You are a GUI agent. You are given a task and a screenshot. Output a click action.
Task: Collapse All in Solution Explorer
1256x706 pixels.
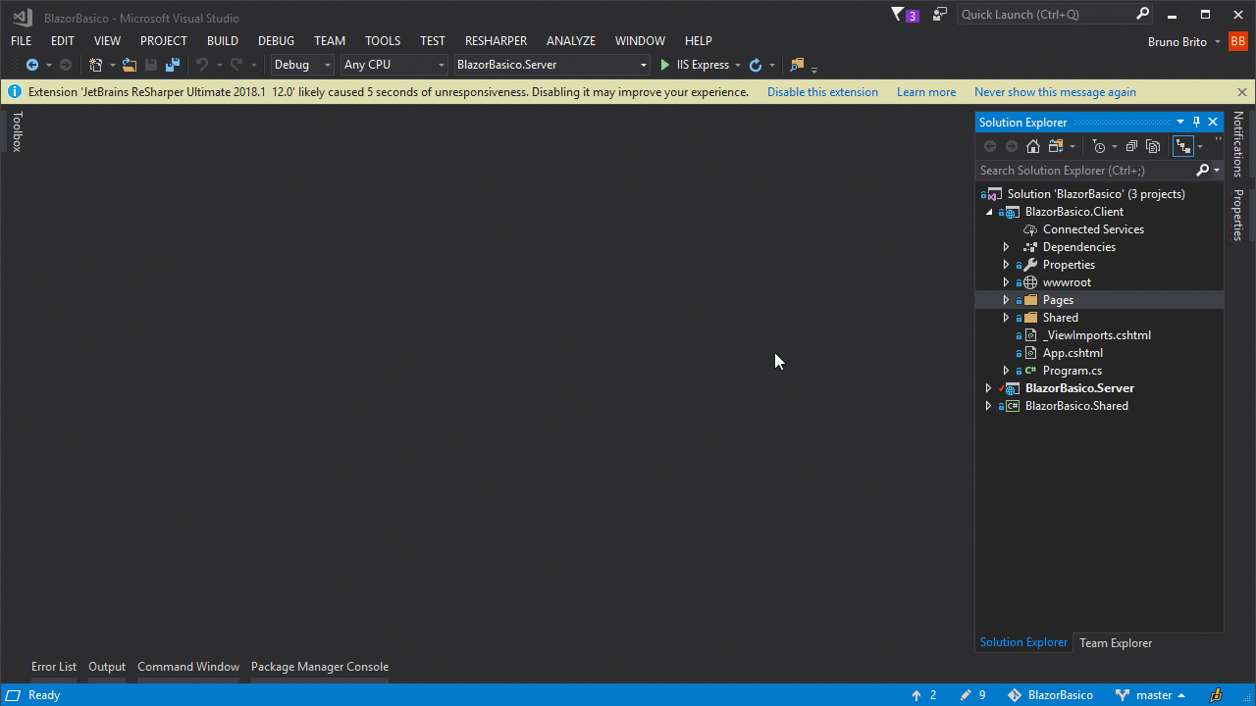[x=1131, y=146]
